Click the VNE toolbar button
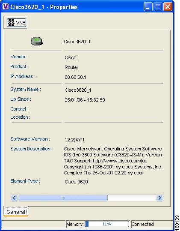 point(16,23)
